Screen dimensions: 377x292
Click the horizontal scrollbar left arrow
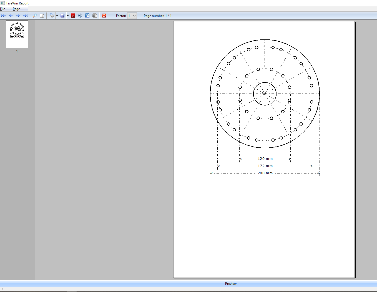tap(2, 289)
